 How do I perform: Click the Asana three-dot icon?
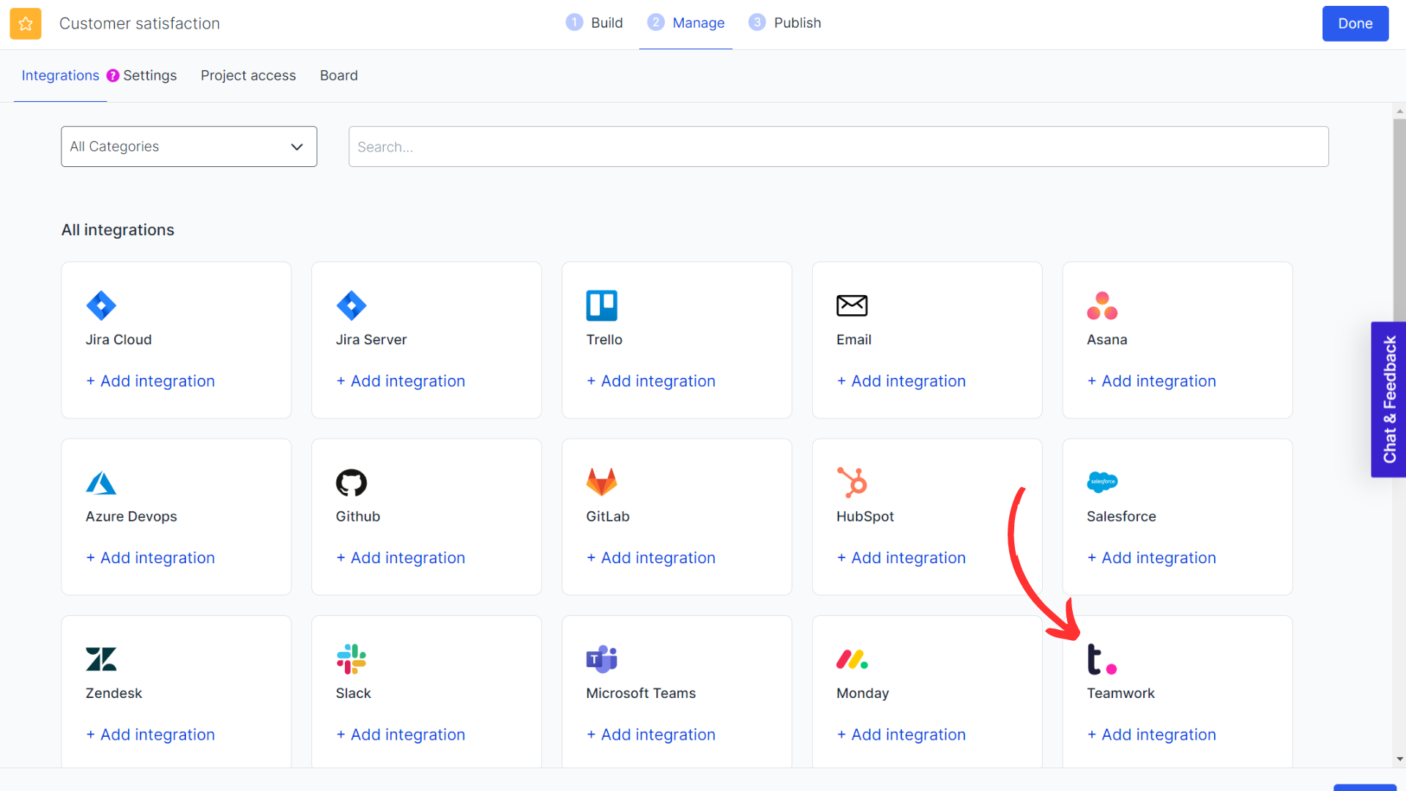(x=1101, y=305)
